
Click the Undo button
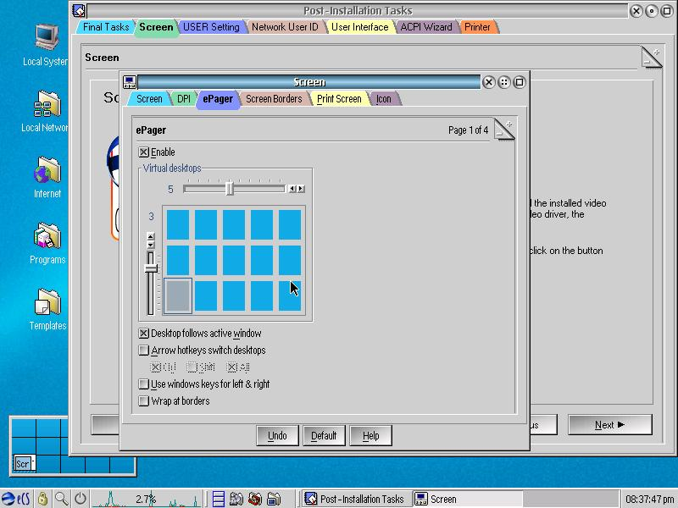point(277,435)
